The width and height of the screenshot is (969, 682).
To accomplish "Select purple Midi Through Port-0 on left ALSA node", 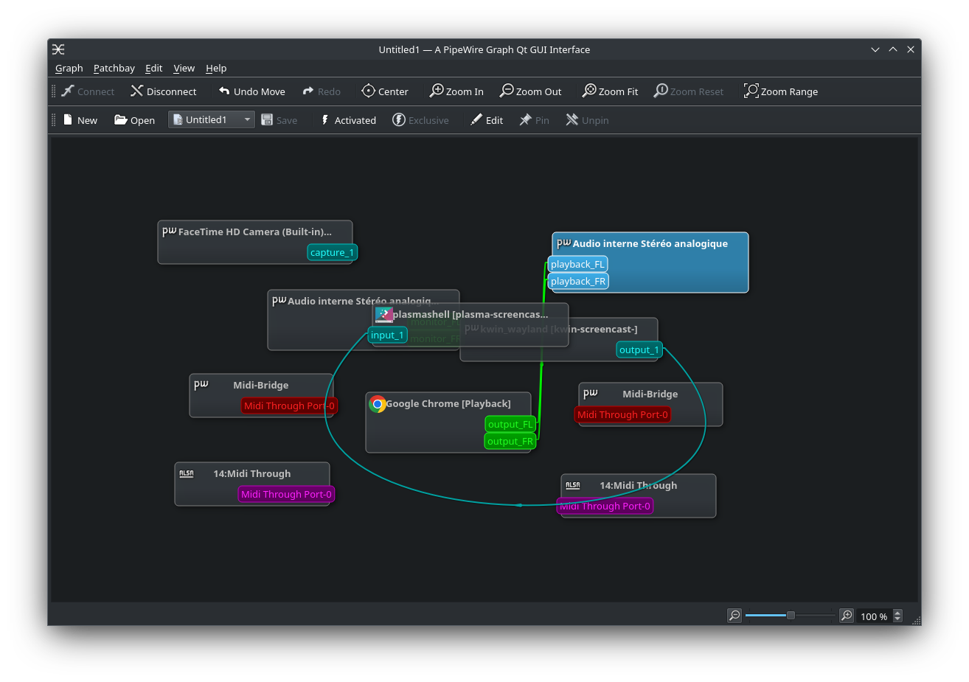I will 286,494.
